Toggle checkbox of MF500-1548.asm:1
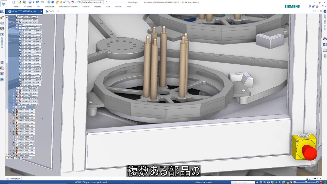The image size is (327, 184). [13, 110]
